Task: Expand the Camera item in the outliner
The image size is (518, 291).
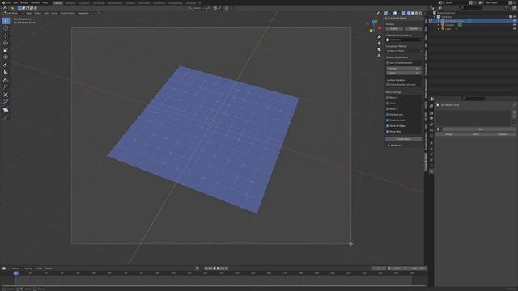Action: (x=439, y=25)
